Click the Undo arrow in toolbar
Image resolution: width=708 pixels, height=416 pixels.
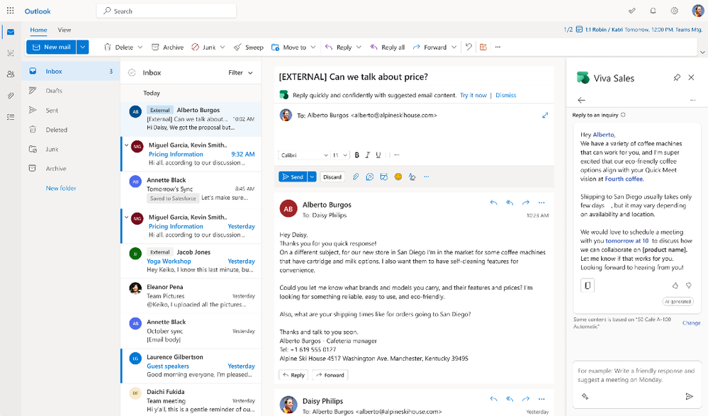point(468,47)
